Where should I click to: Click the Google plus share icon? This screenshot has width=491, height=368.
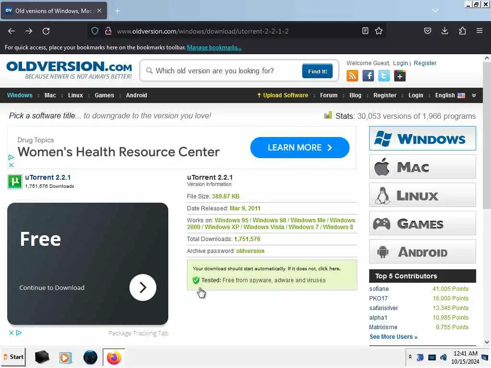click(x=400, y=76)
